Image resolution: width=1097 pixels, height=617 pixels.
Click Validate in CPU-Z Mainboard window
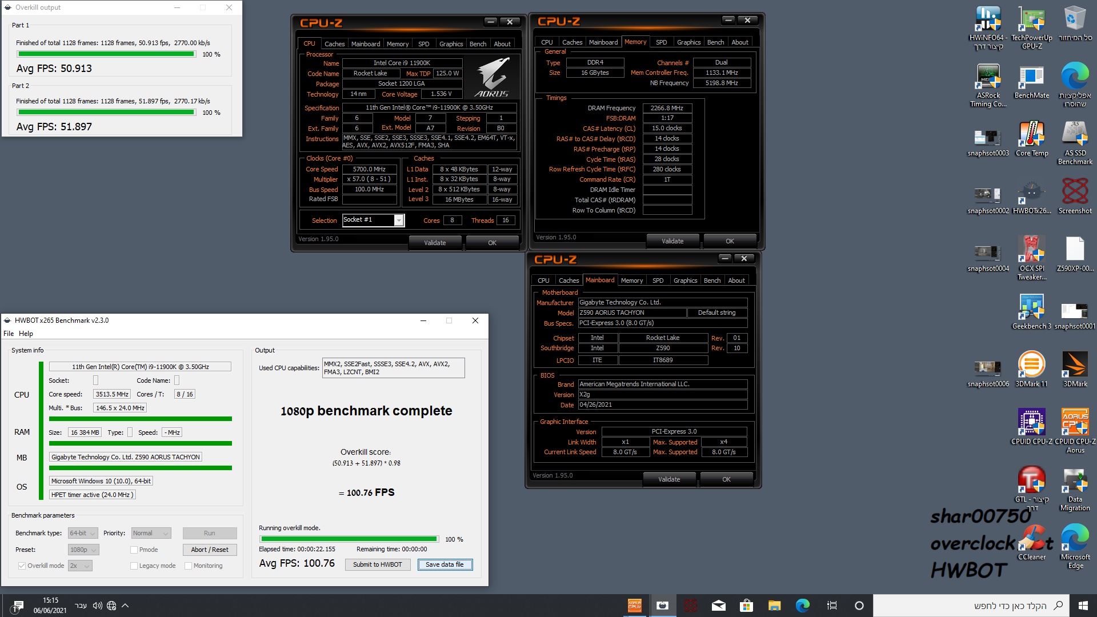click(669, 479)
